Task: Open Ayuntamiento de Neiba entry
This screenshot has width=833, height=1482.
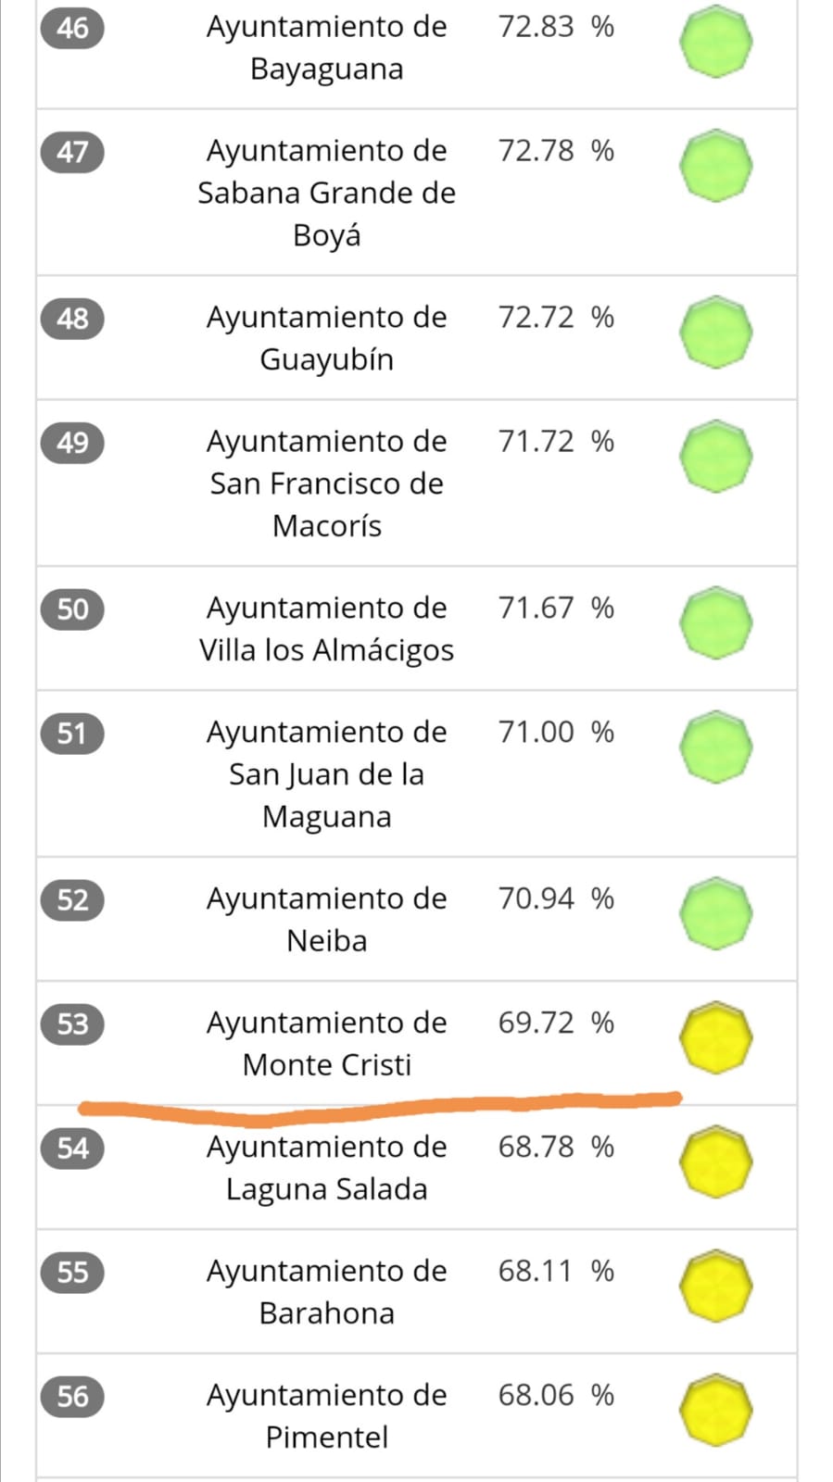Action: 326,920
